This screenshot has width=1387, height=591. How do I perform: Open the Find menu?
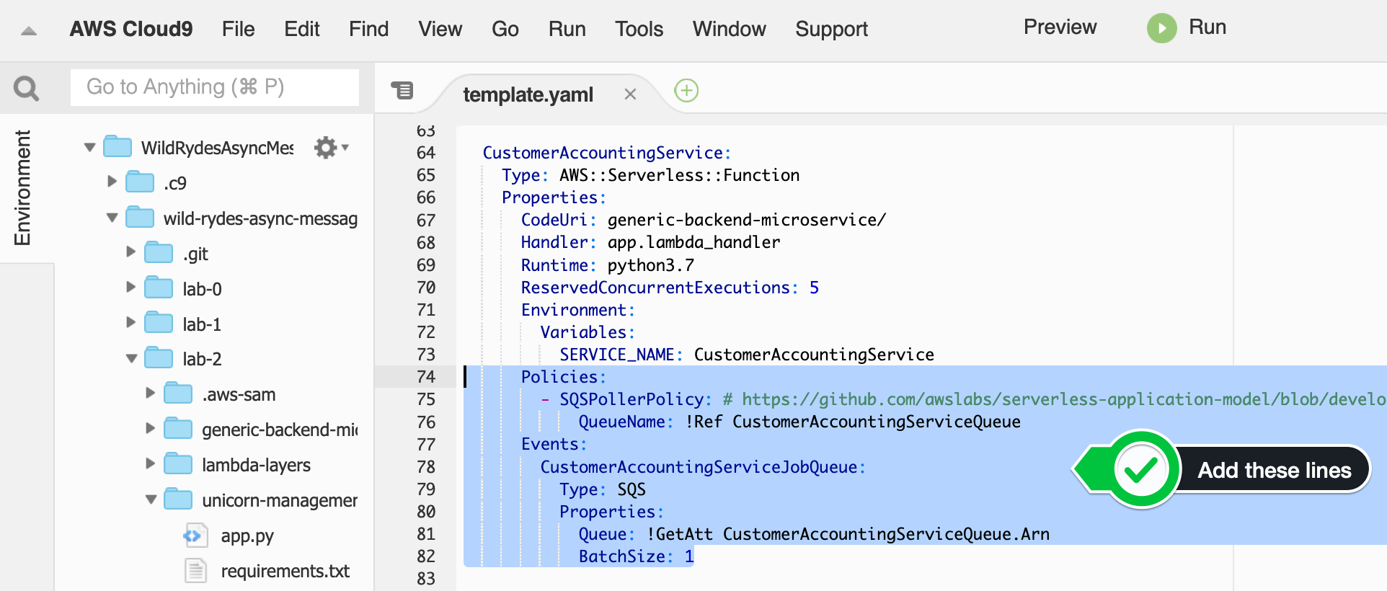pos(369,29)
